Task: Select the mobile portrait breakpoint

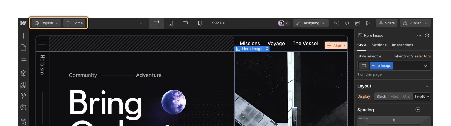Action: tap(200, 23)
